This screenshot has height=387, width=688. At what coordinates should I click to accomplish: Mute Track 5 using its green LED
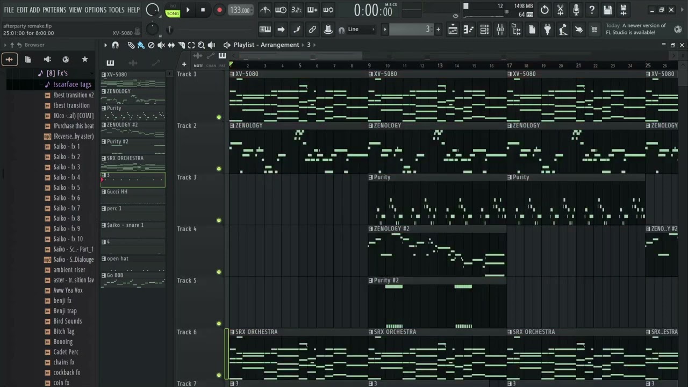(219, 324)
